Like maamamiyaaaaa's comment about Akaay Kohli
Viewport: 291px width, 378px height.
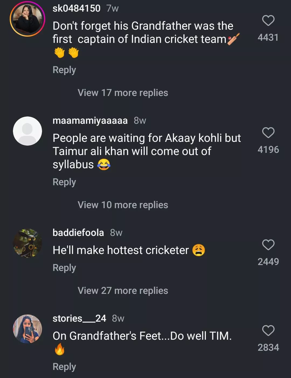(x=268, y=133)
